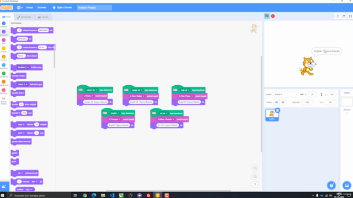Zoom out the code workspace
This screenshot has height=198, width=353.
(x=255, y=176)
